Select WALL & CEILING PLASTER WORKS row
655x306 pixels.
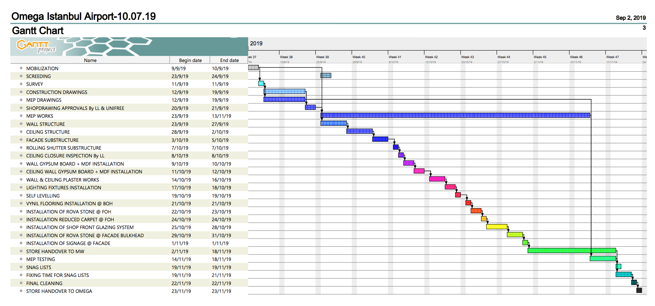click(x=129, y=180)
